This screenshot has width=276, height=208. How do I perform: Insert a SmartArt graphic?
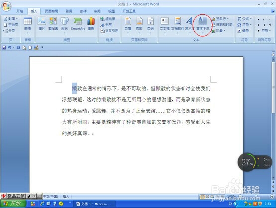pyautogui.click(x=78, y=24)
